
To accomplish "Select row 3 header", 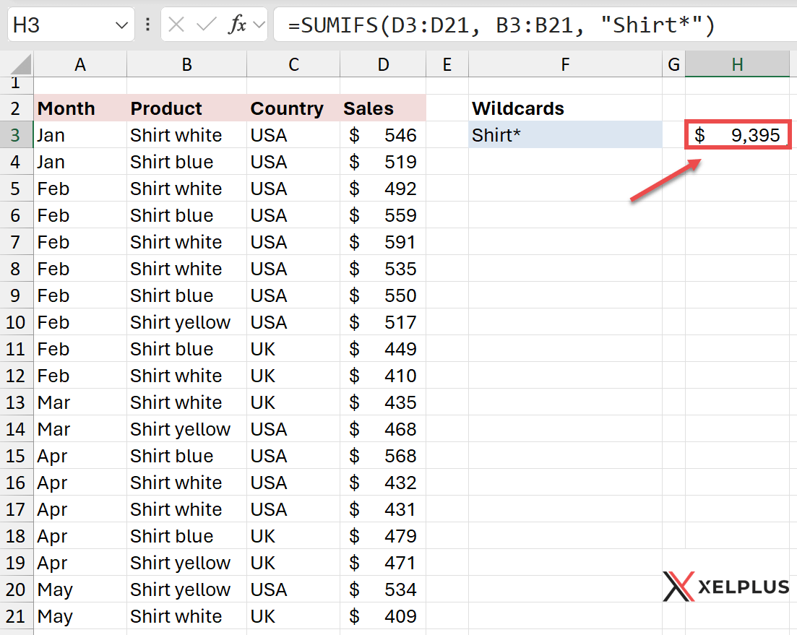I will click(x=16, y=135).
